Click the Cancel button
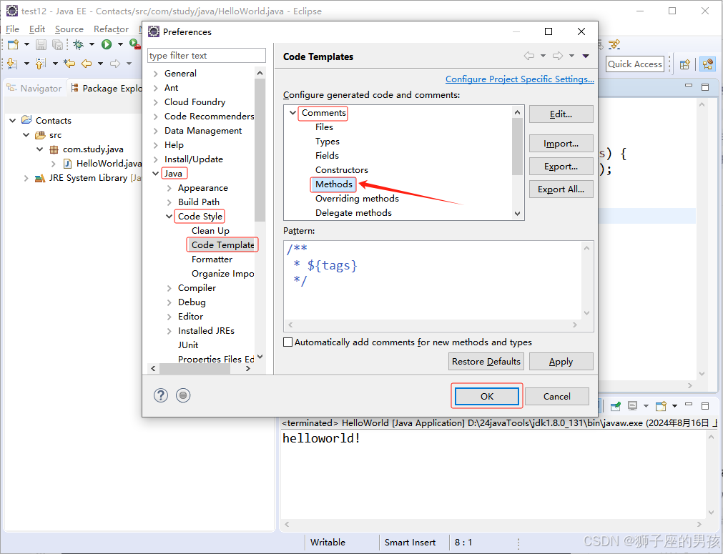723x554 pixels. pyautogui.click(x=557, y=396)
